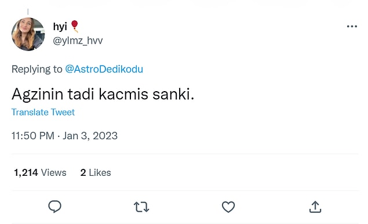Click the red balloon emoji beside hyi
Viewport: 368px width, 224px height.
tap(75, 26)
